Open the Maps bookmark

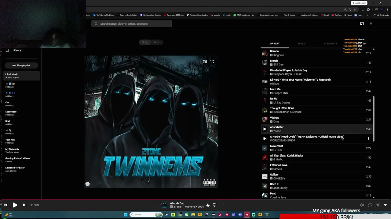(348, 15)
